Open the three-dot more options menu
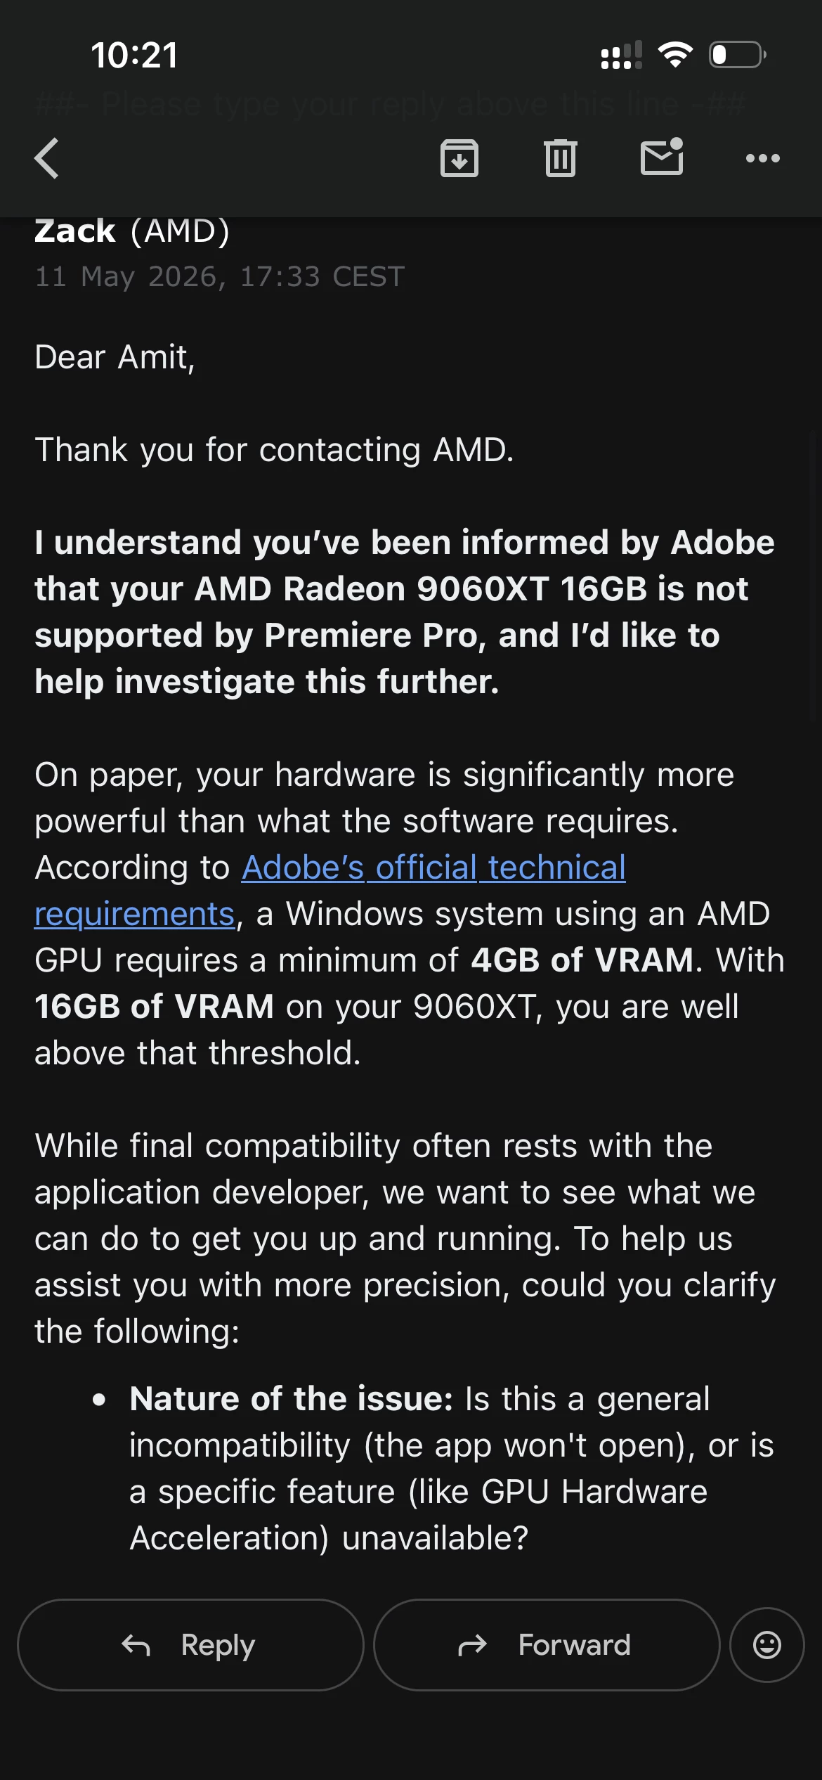 pos(763,158)
